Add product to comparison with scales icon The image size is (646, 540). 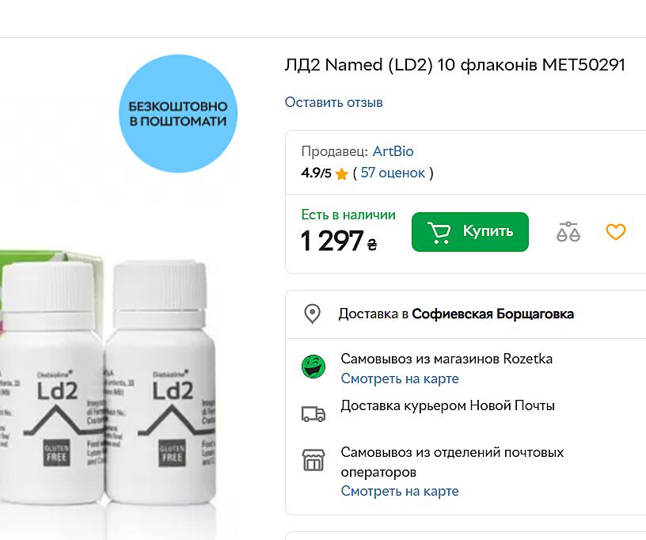pos(568,232)
